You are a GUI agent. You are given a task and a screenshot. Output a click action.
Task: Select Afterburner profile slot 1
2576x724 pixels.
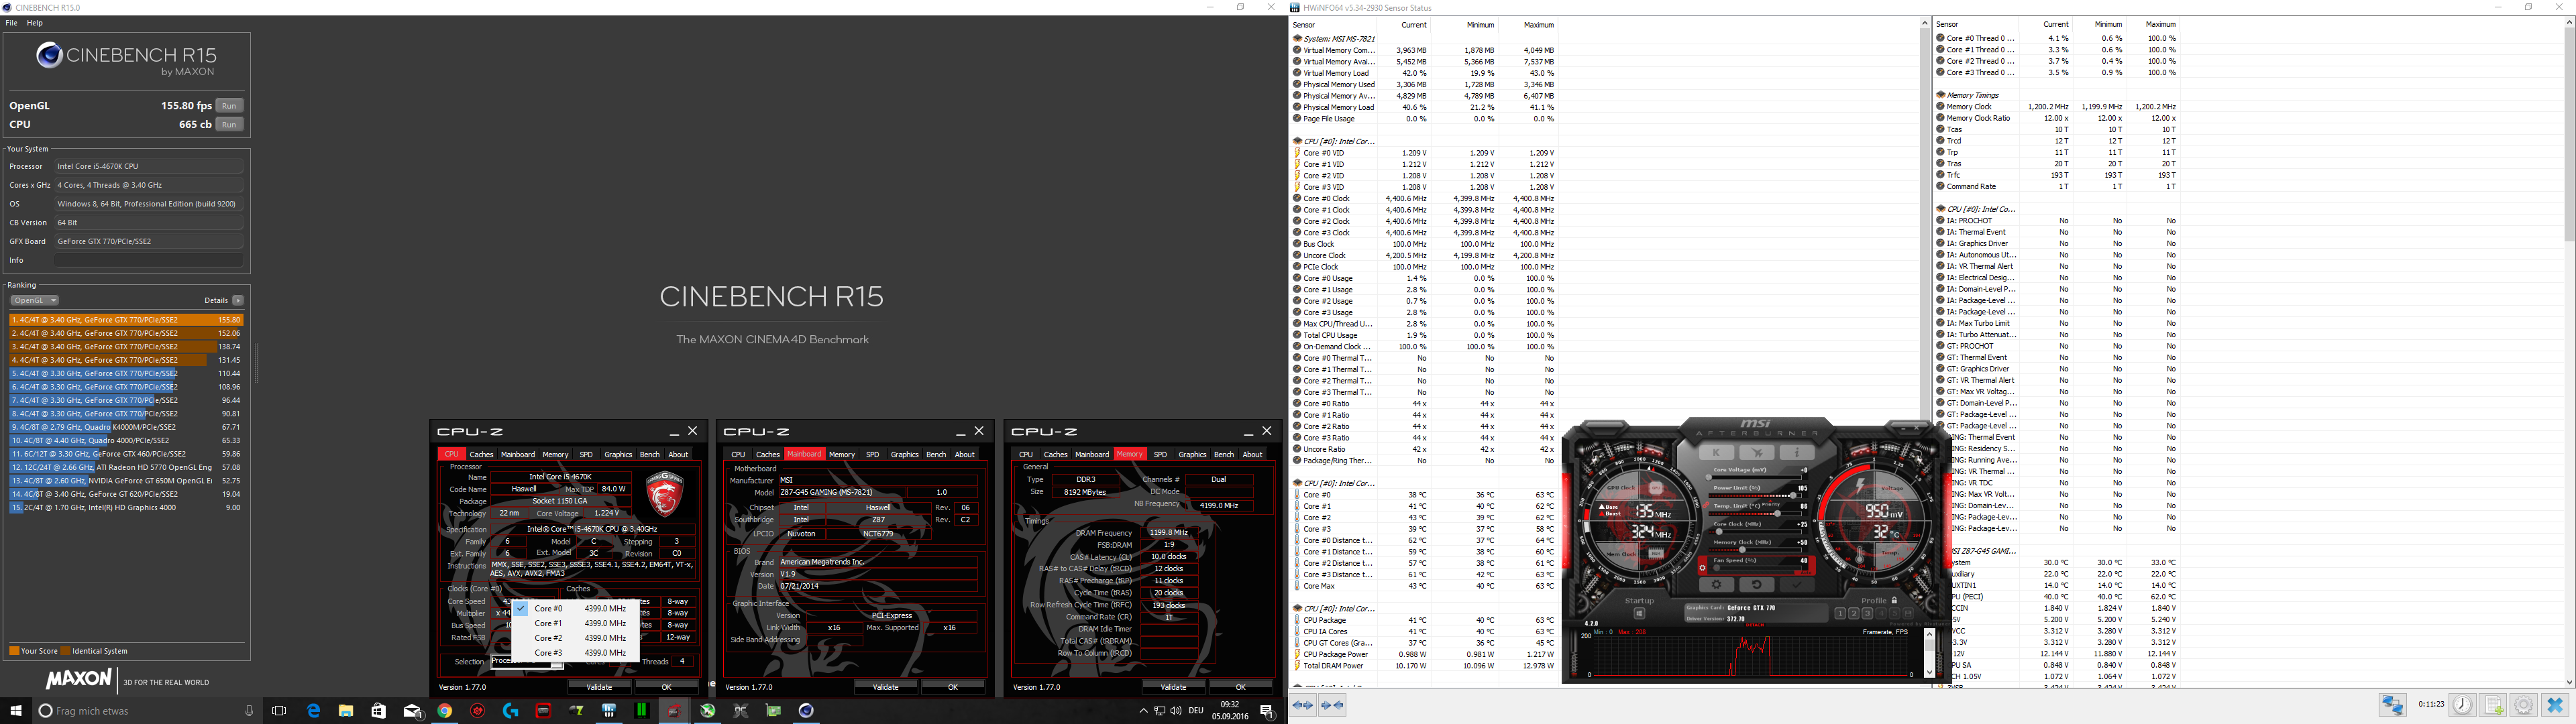click(1841, 613)
